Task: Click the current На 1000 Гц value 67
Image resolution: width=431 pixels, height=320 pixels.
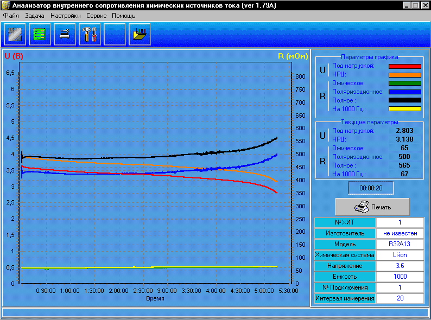Action: pos(404,174)
